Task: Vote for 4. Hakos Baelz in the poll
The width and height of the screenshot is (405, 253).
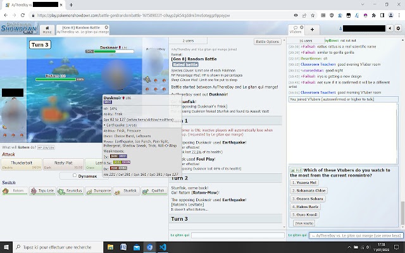Action: [x=305, y=207]
